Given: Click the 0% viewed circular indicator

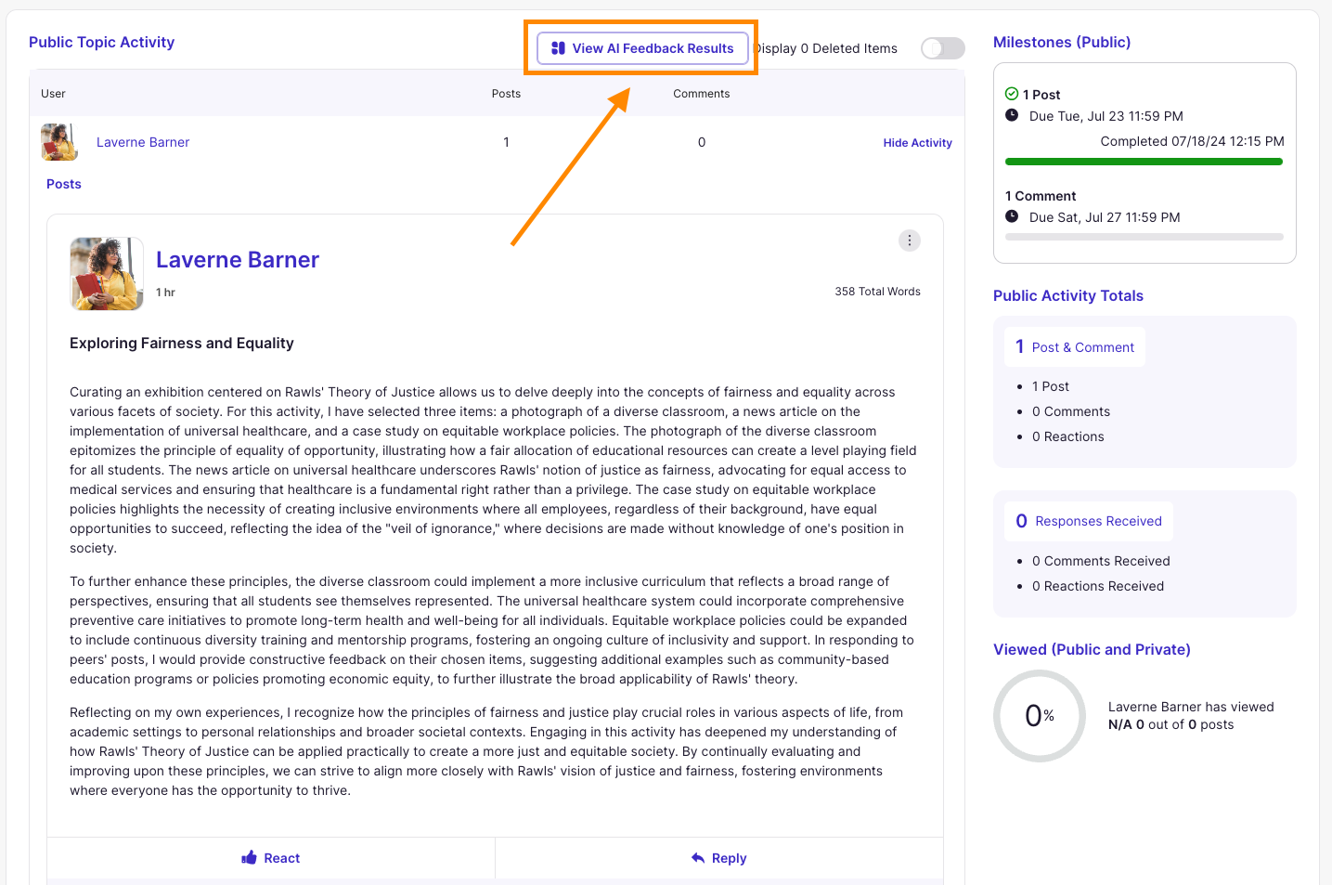Looking at the screenshot, I should point(1039,716).
